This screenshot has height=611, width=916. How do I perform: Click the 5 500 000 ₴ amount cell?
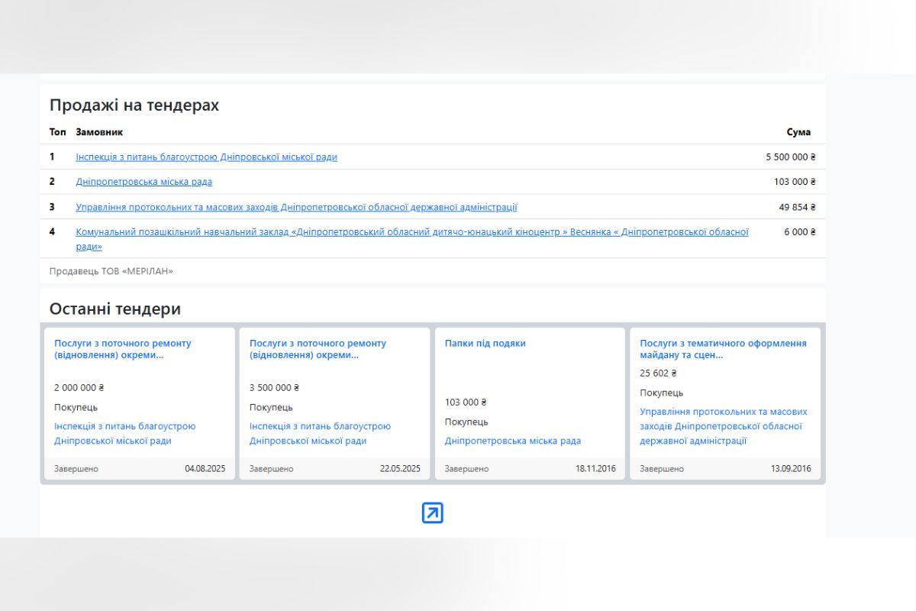coord(790,157)
